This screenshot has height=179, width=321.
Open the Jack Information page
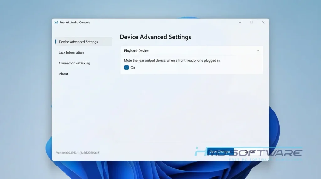pyautogui.click(x=71, y=52)
